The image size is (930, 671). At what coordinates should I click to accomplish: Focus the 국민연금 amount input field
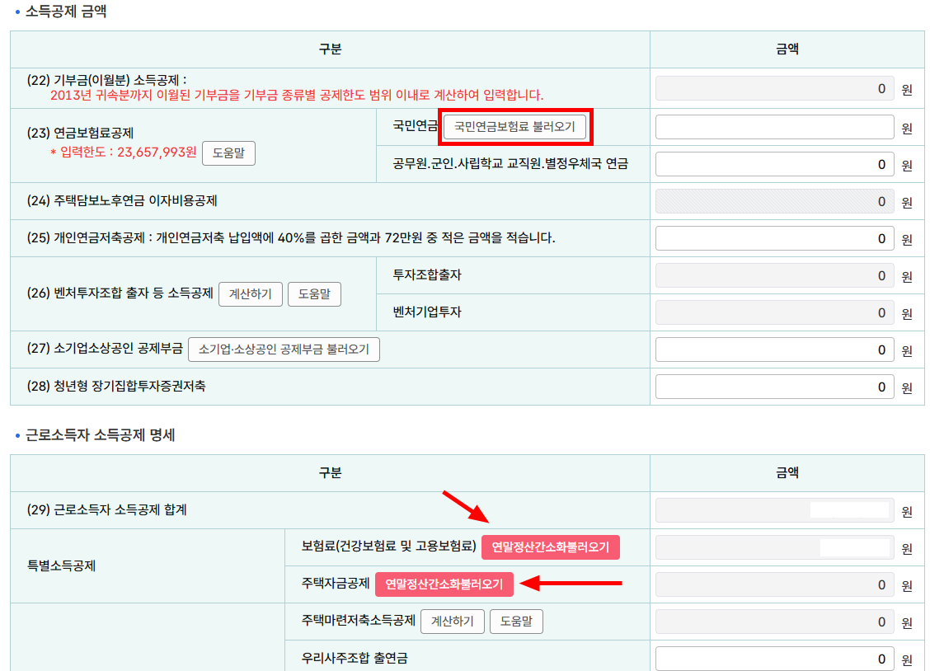click(775, 128)
